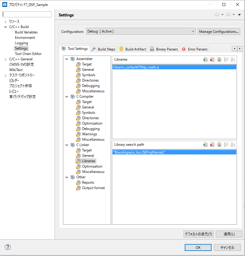Click the Error Parsers red icon
245x256 pixels.
click(x=184, y=49)
